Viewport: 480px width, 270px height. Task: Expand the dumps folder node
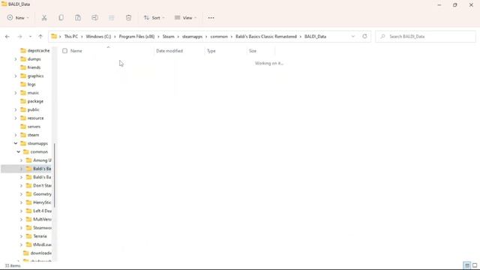[16, 59]
